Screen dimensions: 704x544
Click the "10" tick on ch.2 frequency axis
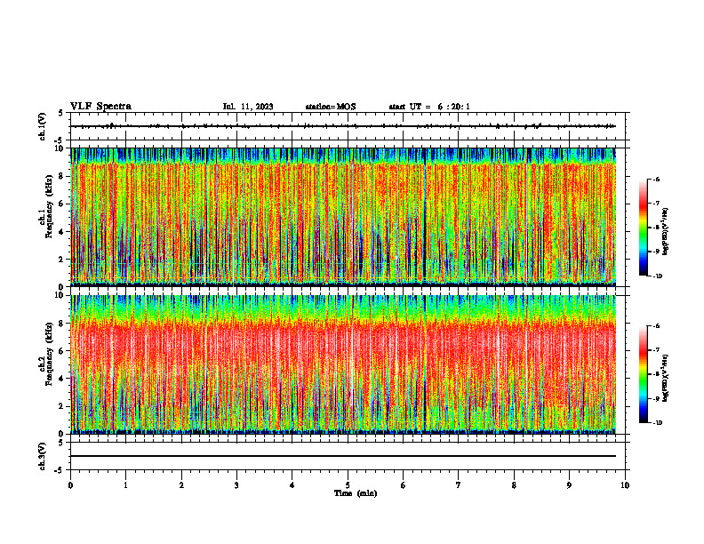[60, 296]
